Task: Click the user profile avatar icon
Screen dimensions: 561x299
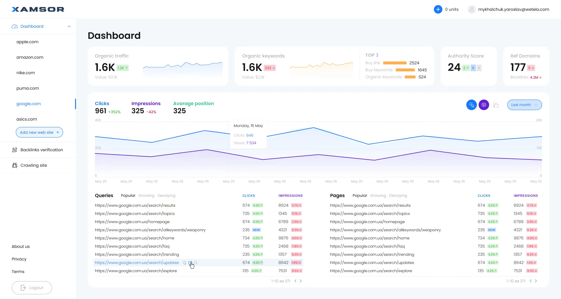Action: tap(472, 9)
